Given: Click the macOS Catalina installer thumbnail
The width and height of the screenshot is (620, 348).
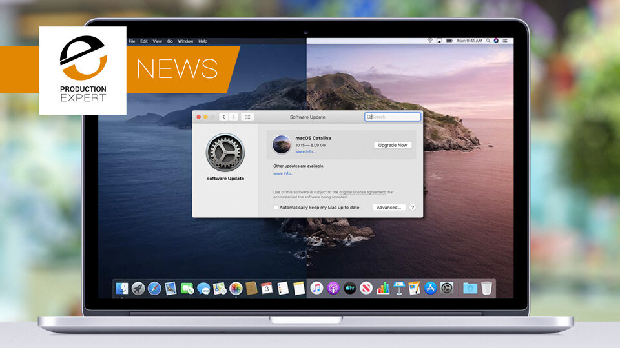Looking at the screenshot, I should (x=282, y=144).
